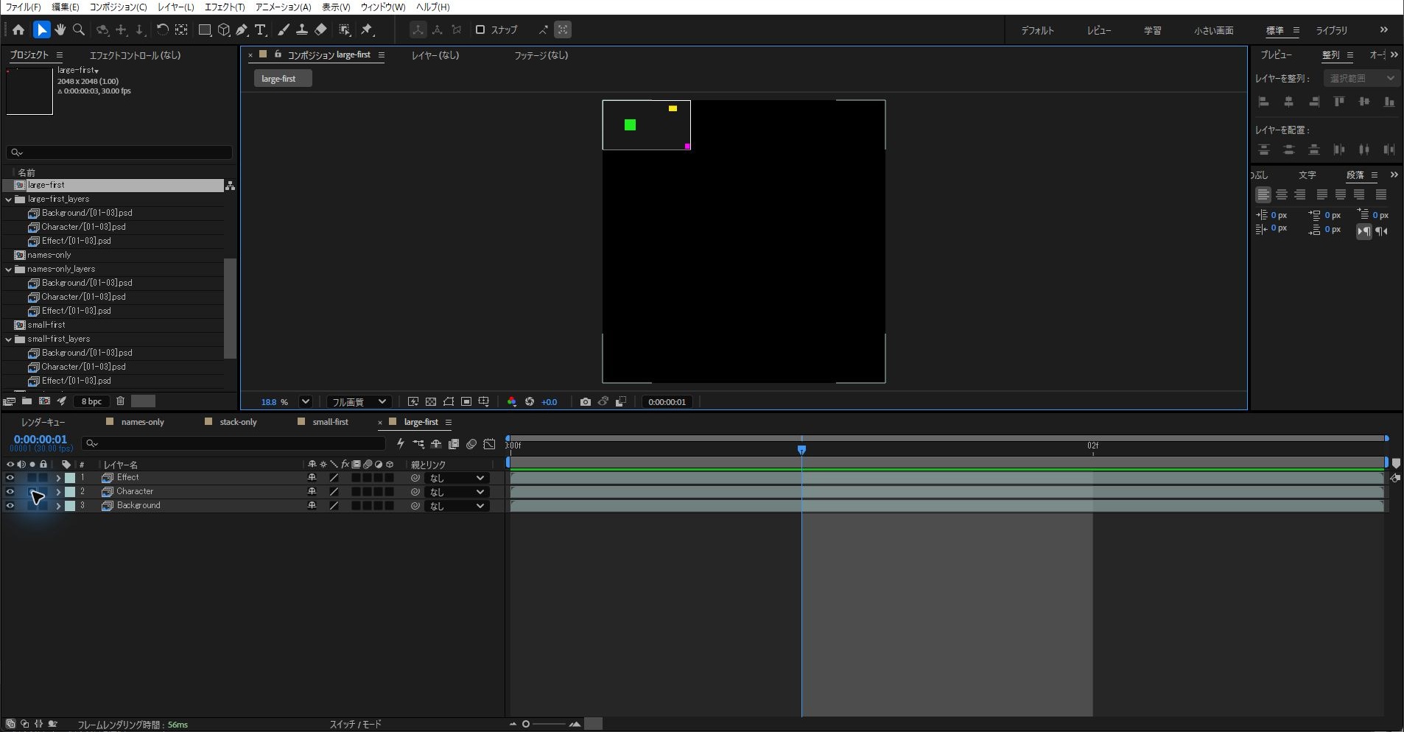Open the 18.8% magnification dropdown
This screenshot has width=1404, height=732.
click(x=306, y=401)
